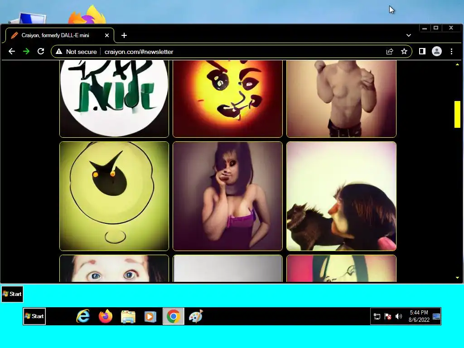Maximize the Chrome window
This screenshot has height=348, width=464.
click(436, 28)
